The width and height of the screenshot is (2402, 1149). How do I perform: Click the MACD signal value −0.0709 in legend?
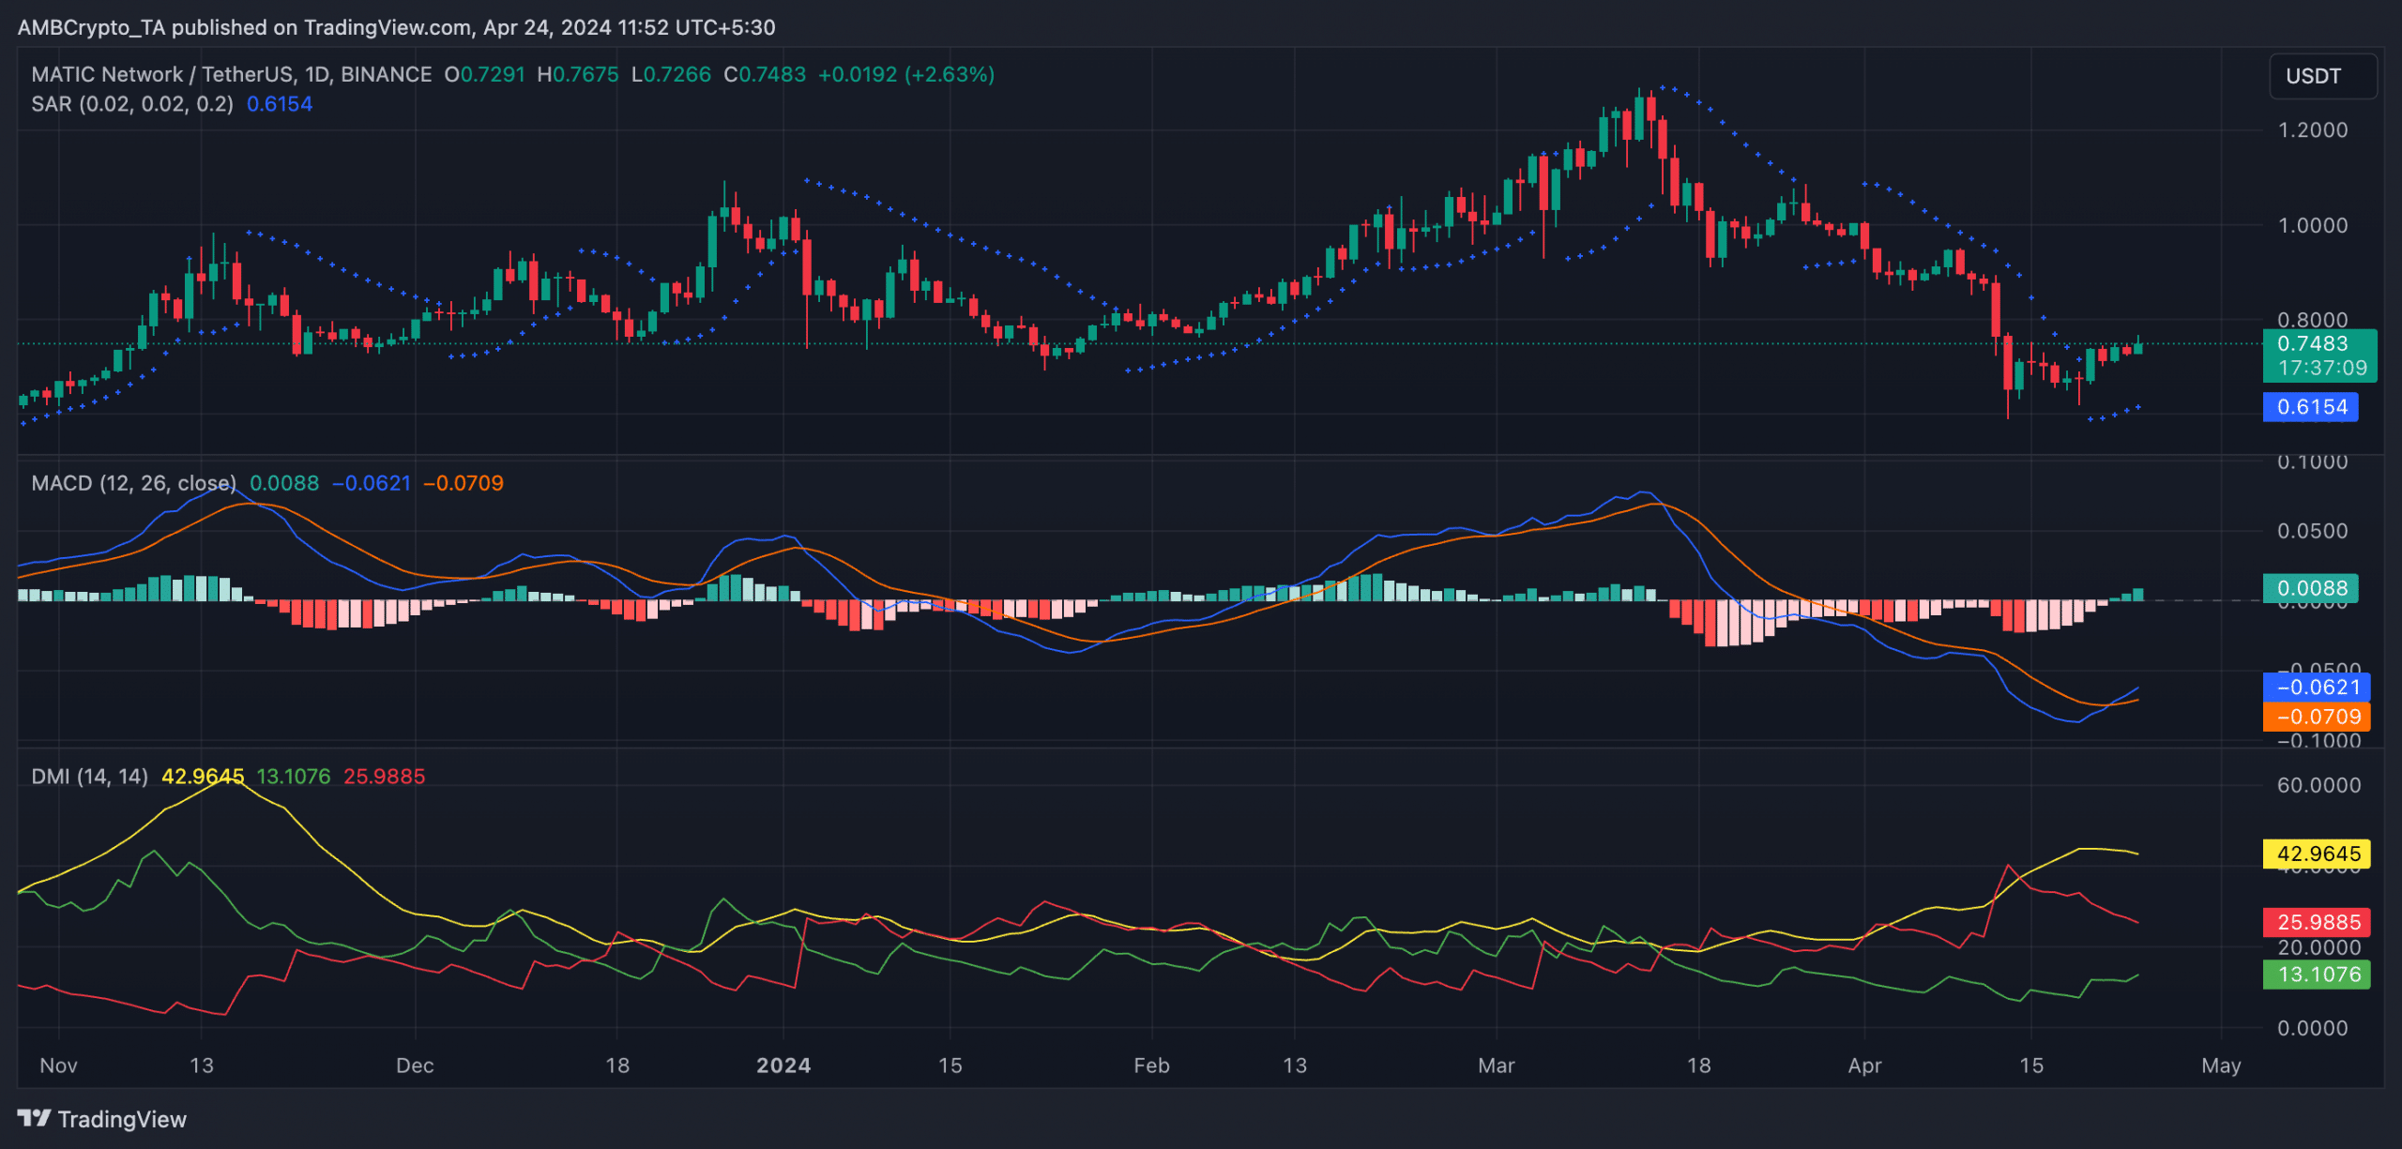464,483
